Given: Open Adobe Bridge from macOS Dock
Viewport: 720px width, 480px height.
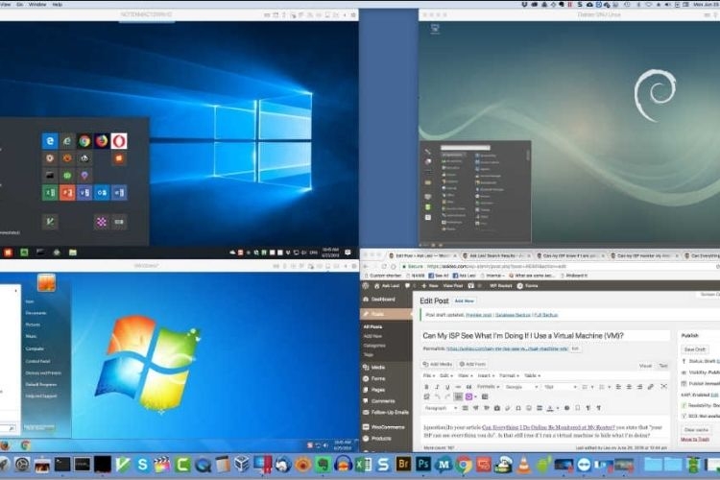Looking at the screenshot, I should pyautogui.click(x=402, y=465).
